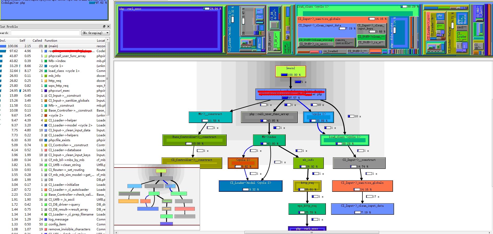Click CI_Input->__construct node in call graph
This screenshot has width=493, height=234.
click(x=359, y=163)
